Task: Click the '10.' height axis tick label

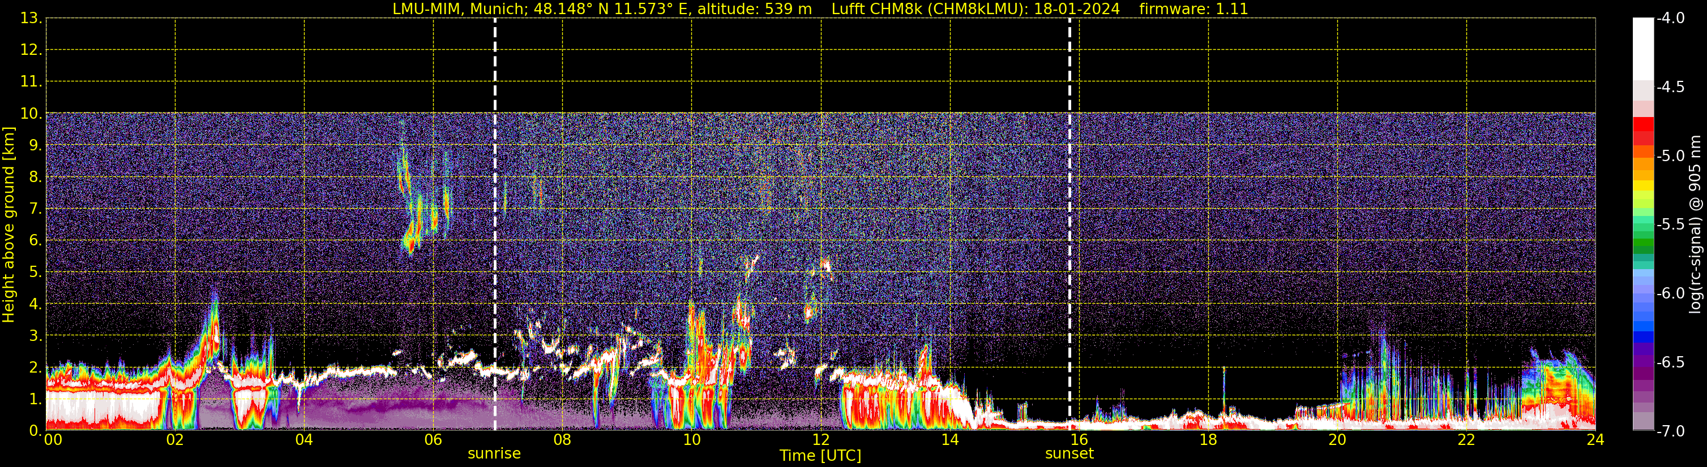Action: point(31,113)
